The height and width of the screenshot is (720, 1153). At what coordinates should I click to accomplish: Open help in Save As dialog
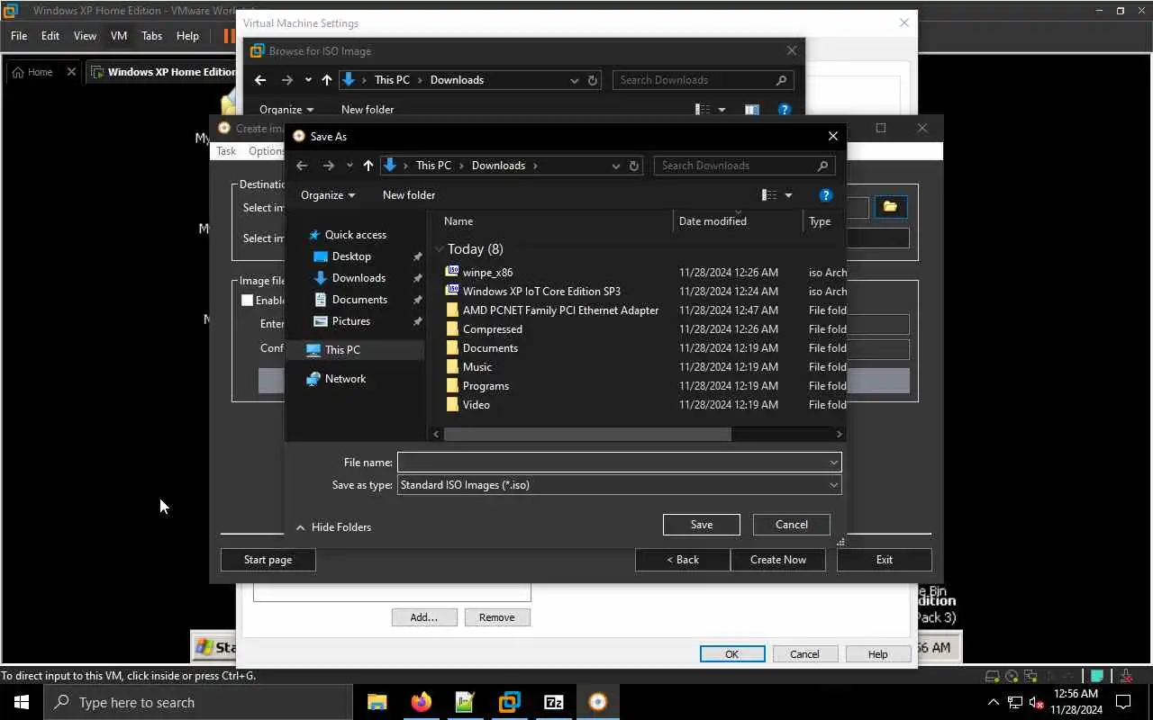[826, 195]
